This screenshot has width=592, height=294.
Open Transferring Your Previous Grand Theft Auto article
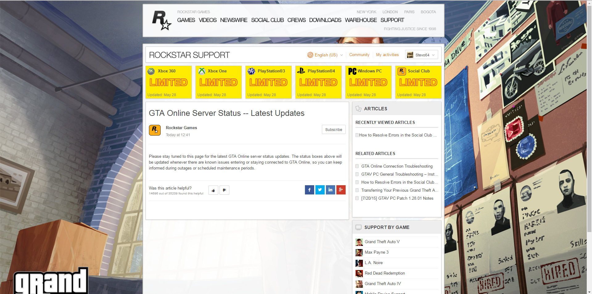(x=400, y=190)
